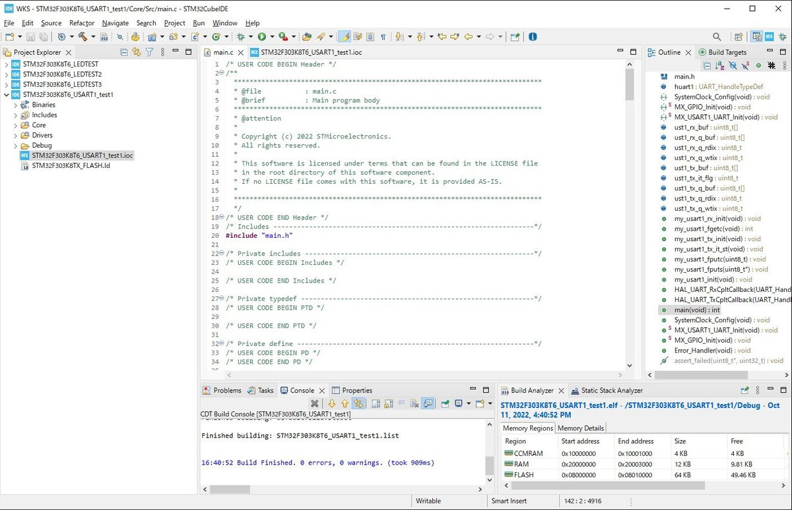Expand the Core folder

[x=16, y=125]
